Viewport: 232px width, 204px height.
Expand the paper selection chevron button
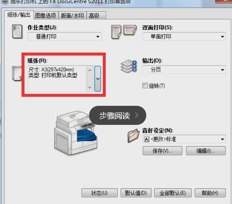click(x=98, y=79)
